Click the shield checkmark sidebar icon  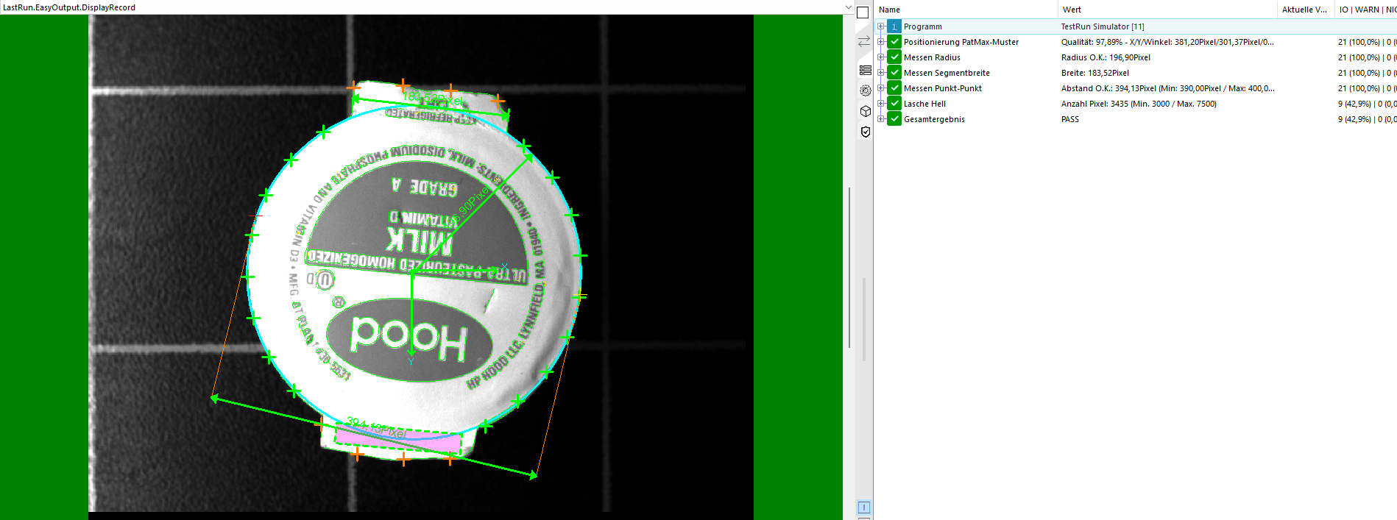(x=865, y=132)
